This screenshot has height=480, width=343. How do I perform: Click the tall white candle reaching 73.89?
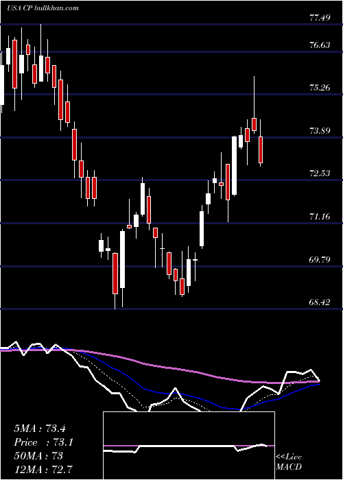click(235, 165)
